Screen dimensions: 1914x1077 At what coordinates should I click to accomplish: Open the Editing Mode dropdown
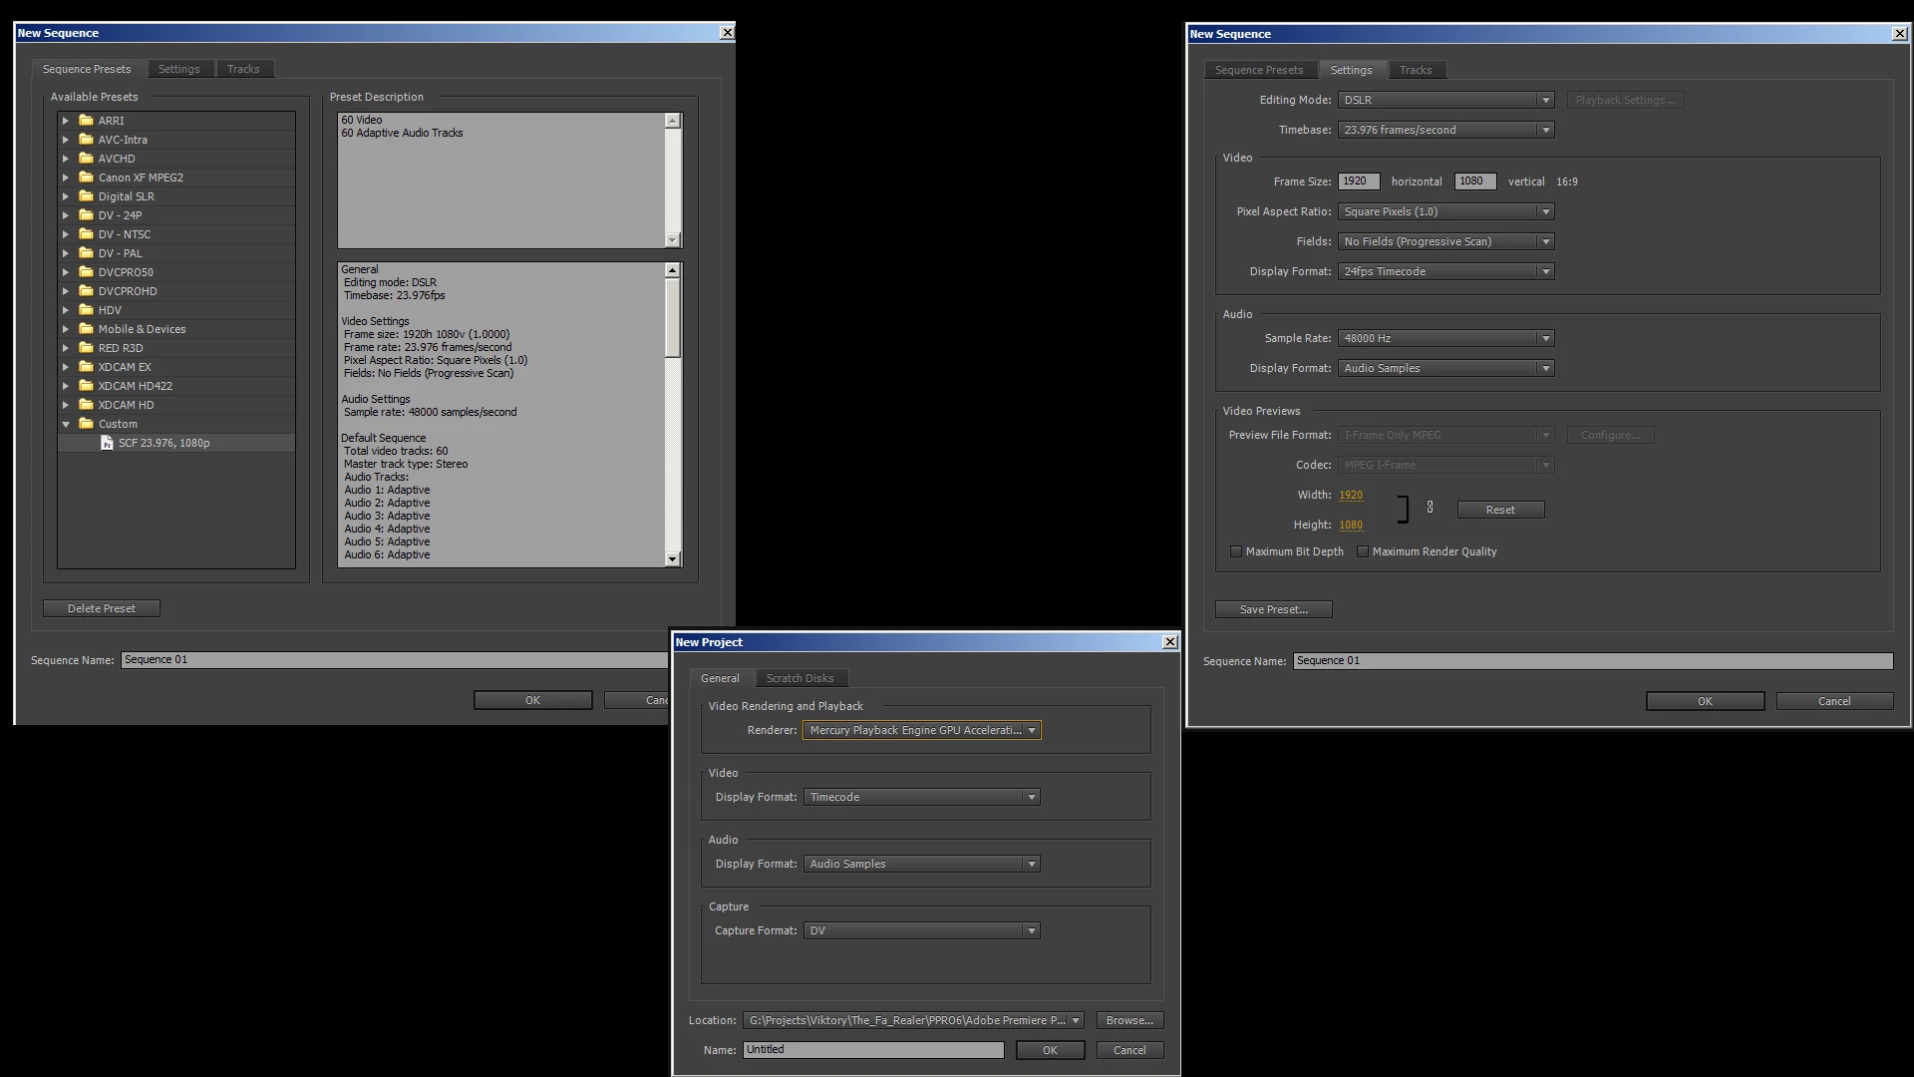point(1445,100)
